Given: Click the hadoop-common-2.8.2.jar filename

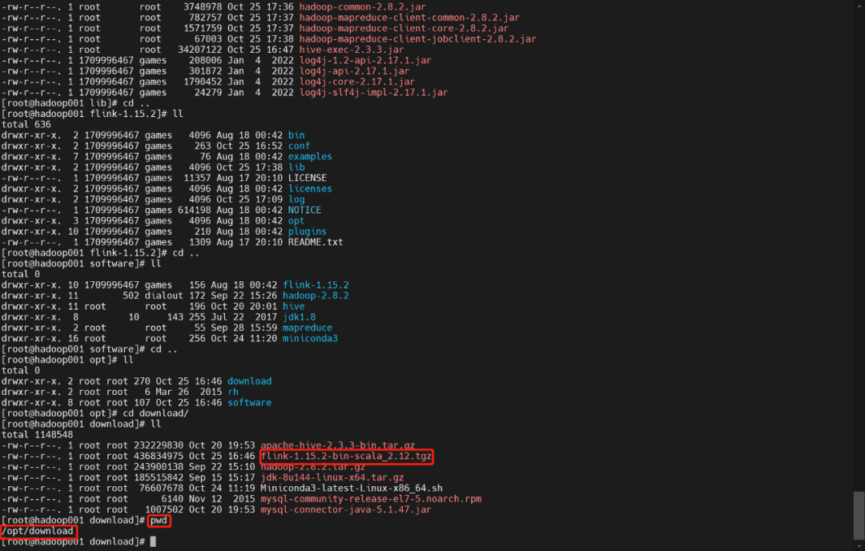Looking at the screenshot, I should 363,7.
